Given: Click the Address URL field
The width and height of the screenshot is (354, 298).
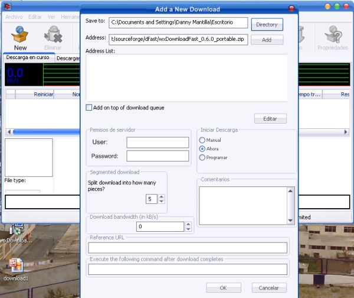Looking at the screenshot, I should [x=178, y=40].
